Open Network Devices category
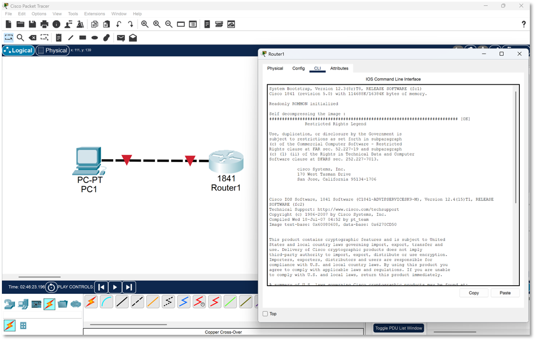Viewport: 536px width, 341px height. pyautogui.click(x=10, y=304)
